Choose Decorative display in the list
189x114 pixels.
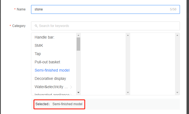[x=50, y=78]
